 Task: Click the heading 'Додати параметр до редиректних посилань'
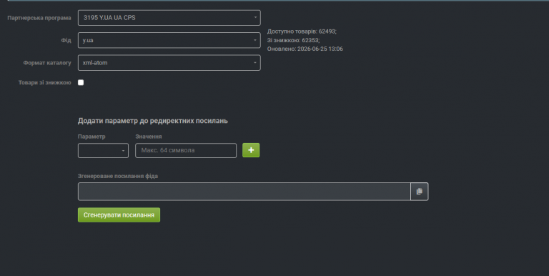[153, 121]
